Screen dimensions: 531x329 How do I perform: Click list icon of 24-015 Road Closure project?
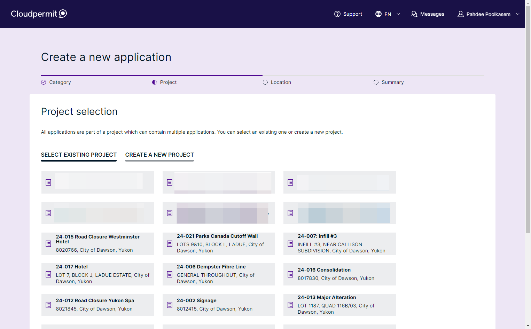click(48, 244)
